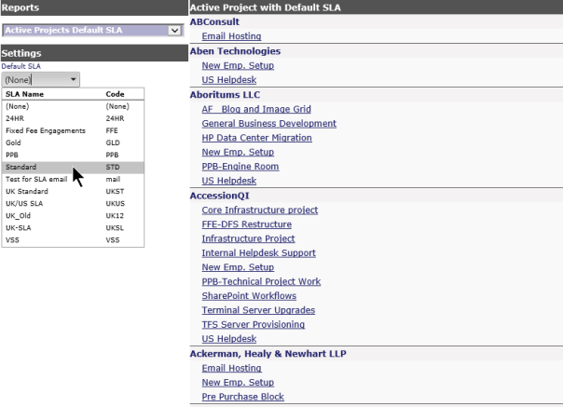
Task: Open General Business Development project
Action: click(269, 124)
